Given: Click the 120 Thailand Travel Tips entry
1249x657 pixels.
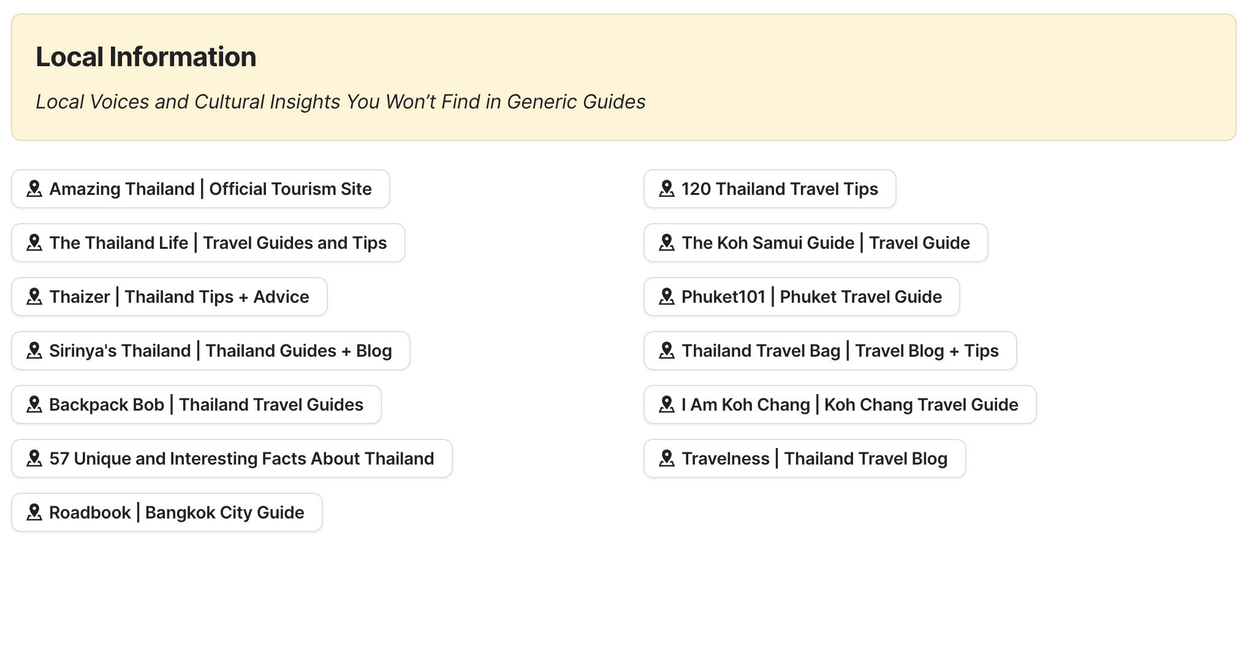Looking at the screenshot, I should pyautogui.click(x=770, y=189).
